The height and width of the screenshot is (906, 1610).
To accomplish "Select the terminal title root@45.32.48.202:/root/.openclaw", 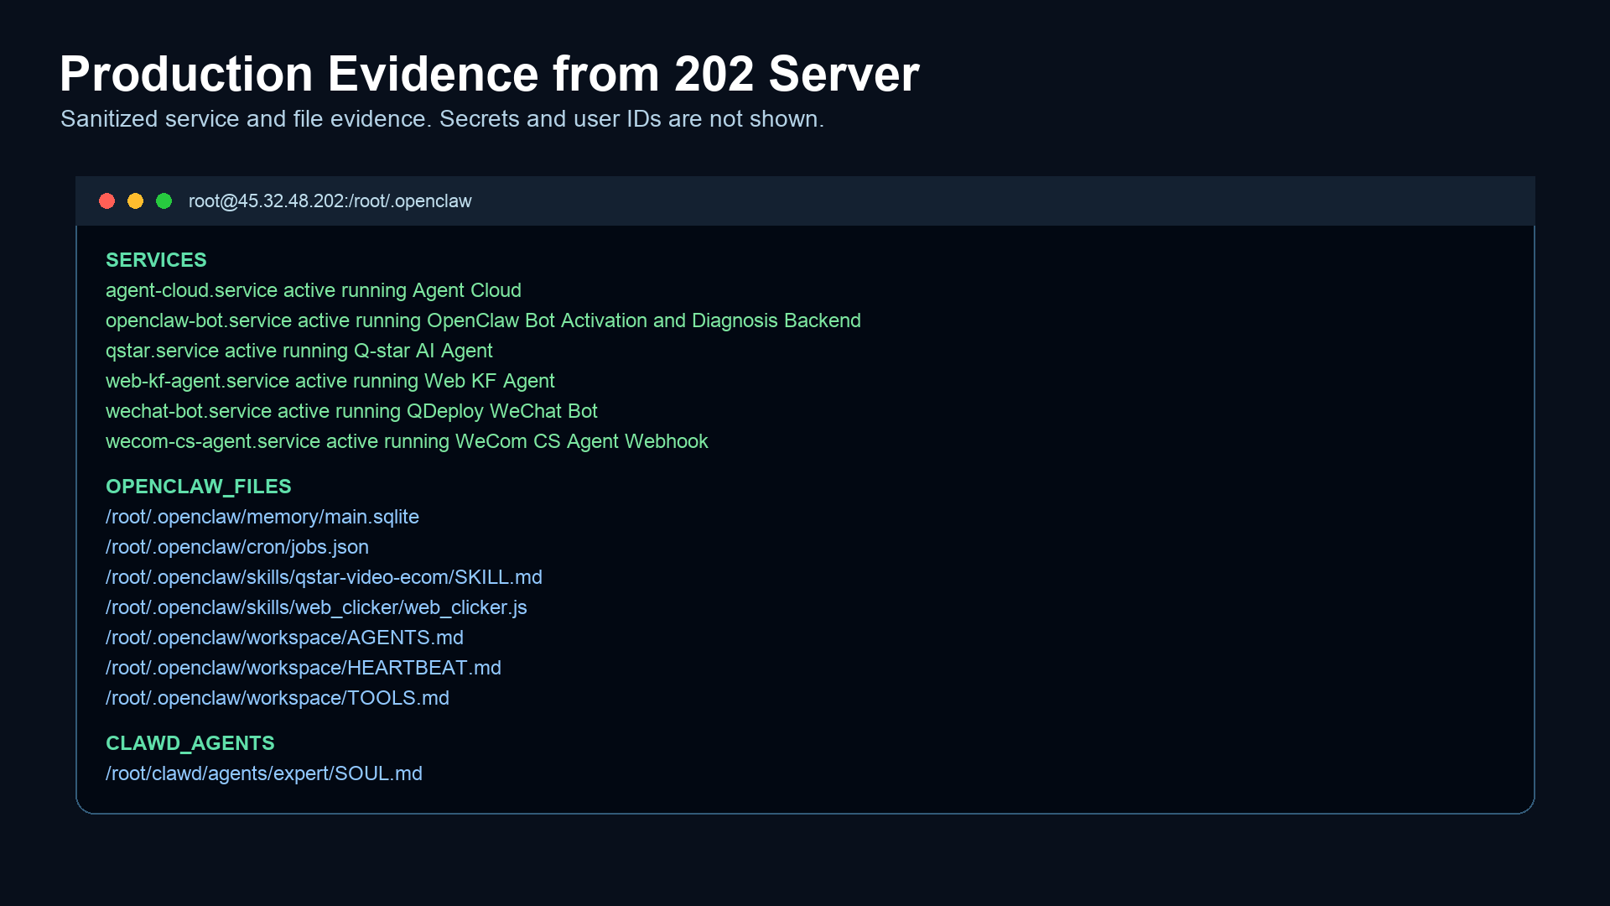I will pos(330,201).
